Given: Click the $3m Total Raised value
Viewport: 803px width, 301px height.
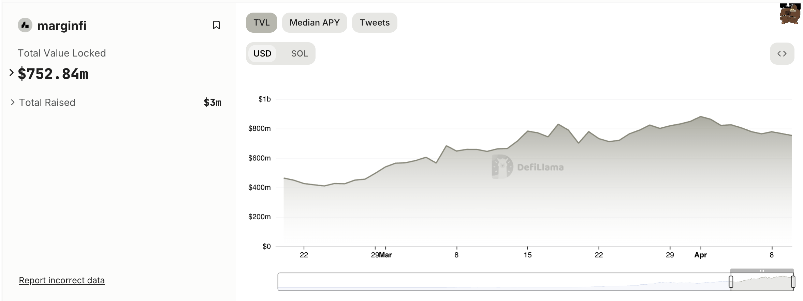Looking at the screenshot, I should [x=213, y=102].
